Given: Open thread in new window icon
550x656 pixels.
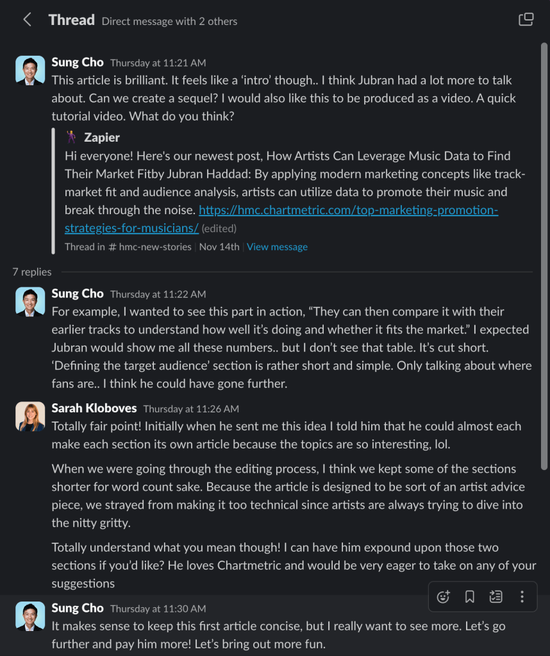Looking at the screenshot, I should pyautogui.click(x=526, y=20).
